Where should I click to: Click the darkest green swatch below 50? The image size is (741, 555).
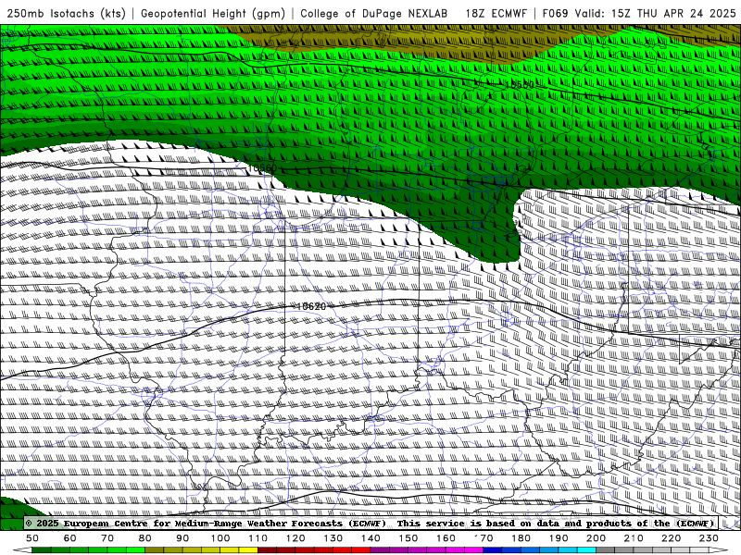coord(41,549)
